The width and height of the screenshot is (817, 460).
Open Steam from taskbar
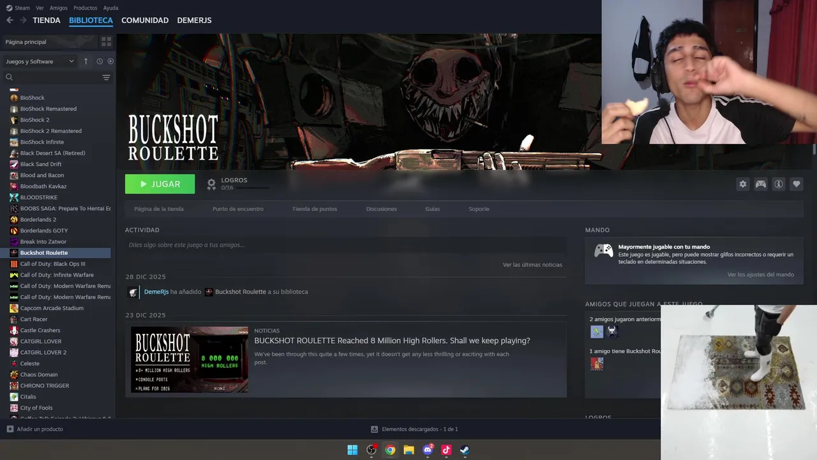(x=465, y=450)
